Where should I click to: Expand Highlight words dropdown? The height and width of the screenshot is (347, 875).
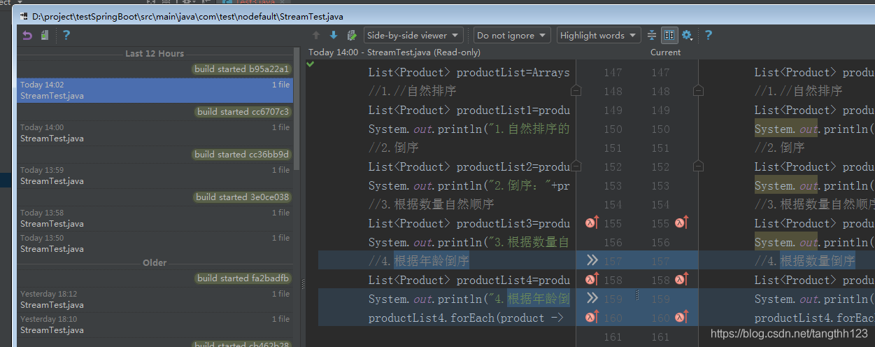click(x=599, y=35)
